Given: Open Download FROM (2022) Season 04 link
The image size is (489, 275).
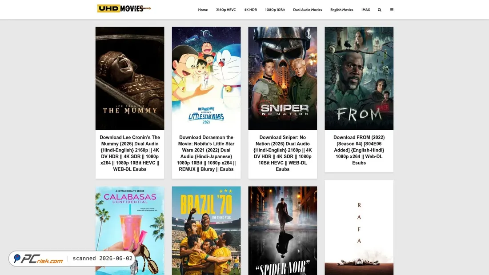Looking at the screenshot, I should click(x=359, y=150).
